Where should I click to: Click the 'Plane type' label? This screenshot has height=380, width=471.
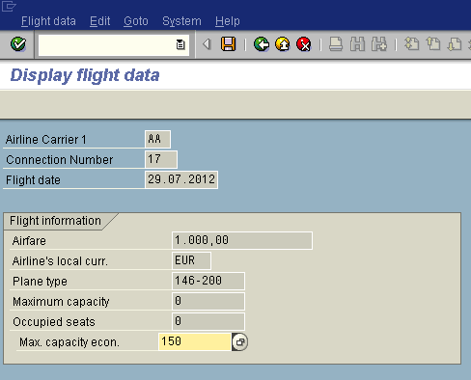coord(40,282)
